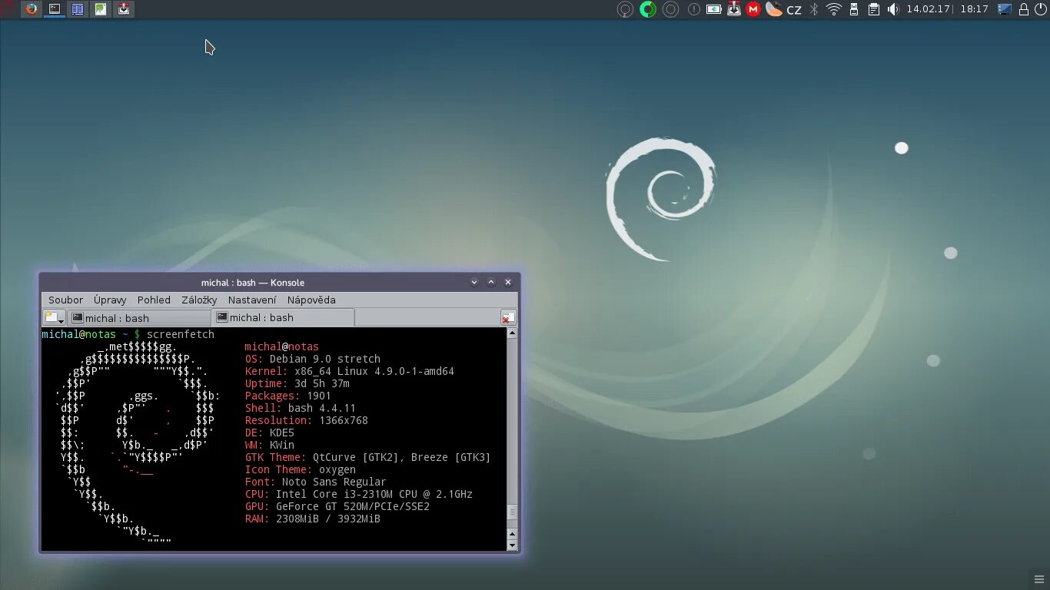The width and height of the screenshot is (1050, 590).
Task: Click the monitor icon beside the lock
Action: coord(1005,9)
